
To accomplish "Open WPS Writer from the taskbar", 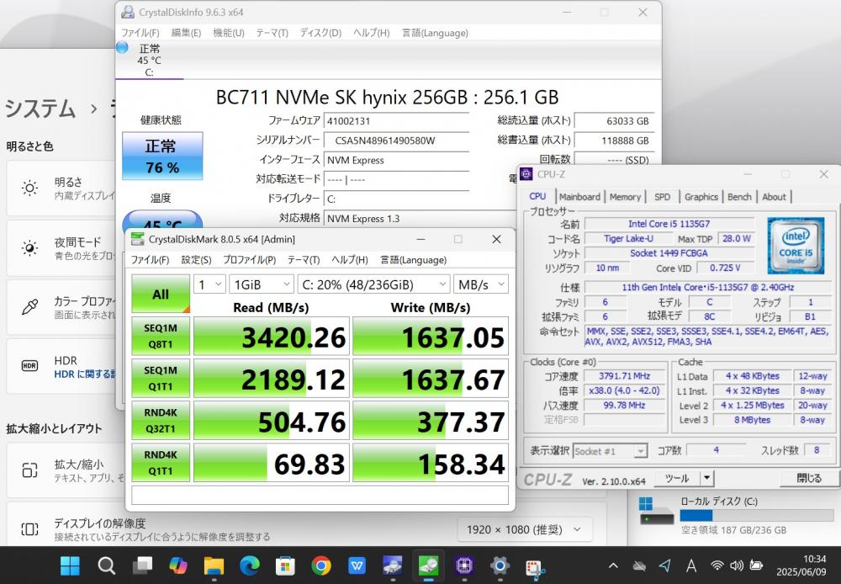I will click(x=357, y=565).
